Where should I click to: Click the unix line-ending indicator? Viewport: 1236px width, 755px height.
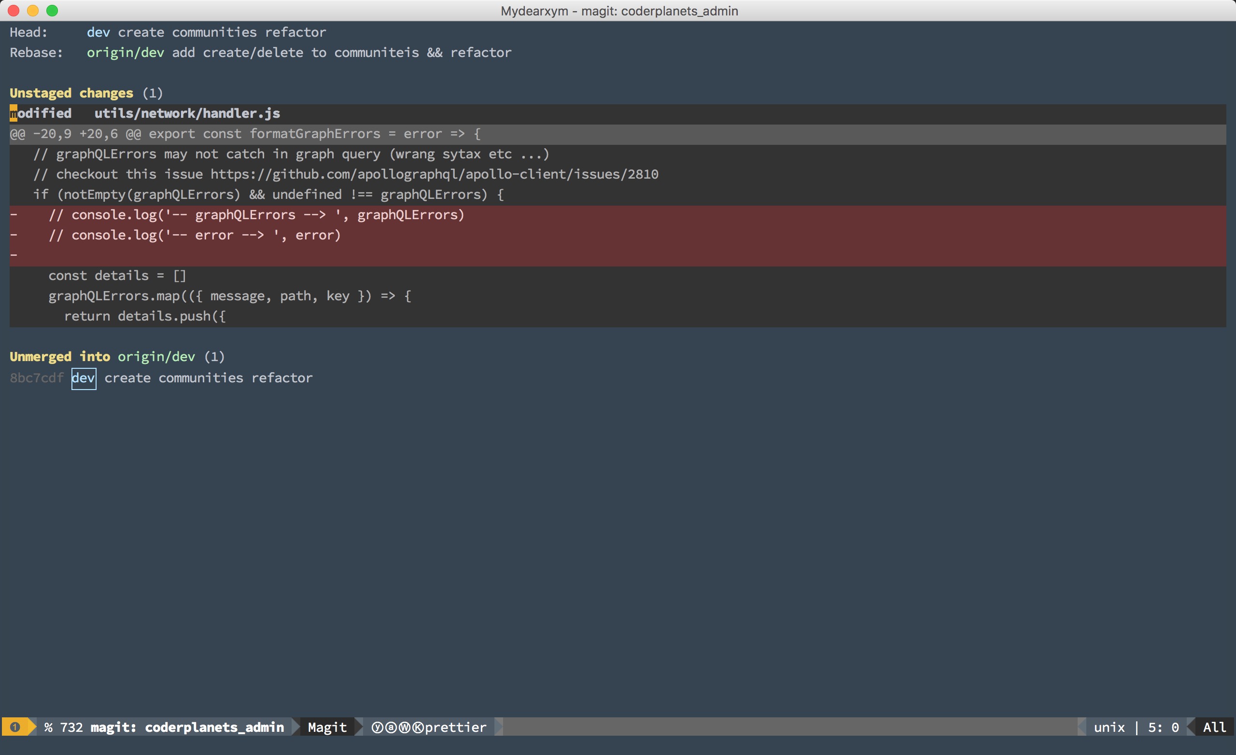click(x=1109, y=727)
